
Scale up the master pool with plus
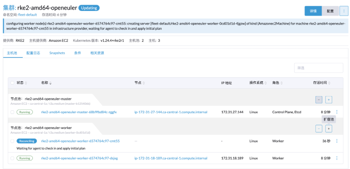point(329,100)
